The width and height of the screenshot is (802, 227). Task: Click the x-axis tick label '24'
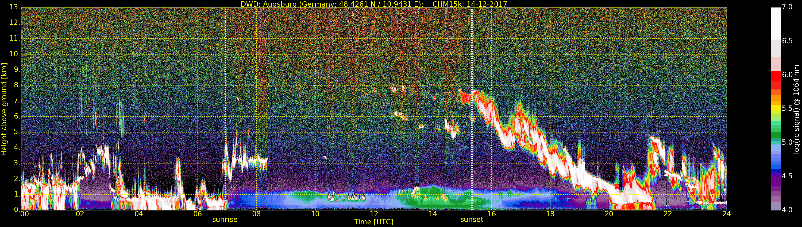(x=727, y=214)
